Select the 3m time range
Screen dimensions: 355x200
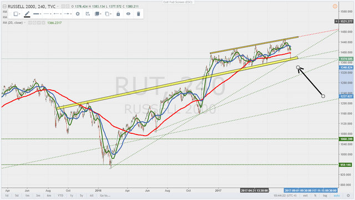click(x=38, y=196)
